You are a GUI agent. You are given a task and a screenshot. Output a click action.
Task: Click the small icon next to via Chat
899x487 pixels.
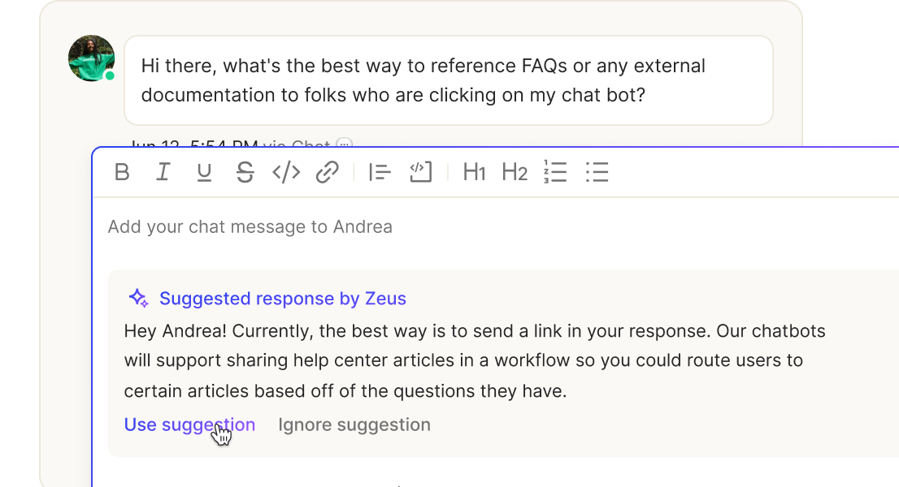[x=344, y=144]
